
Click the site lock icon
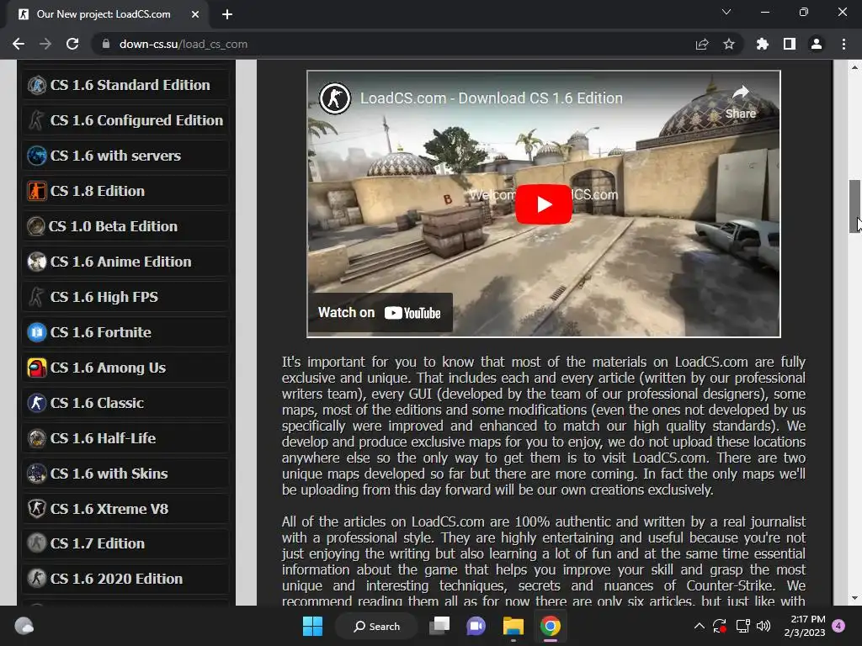[106, 44]
